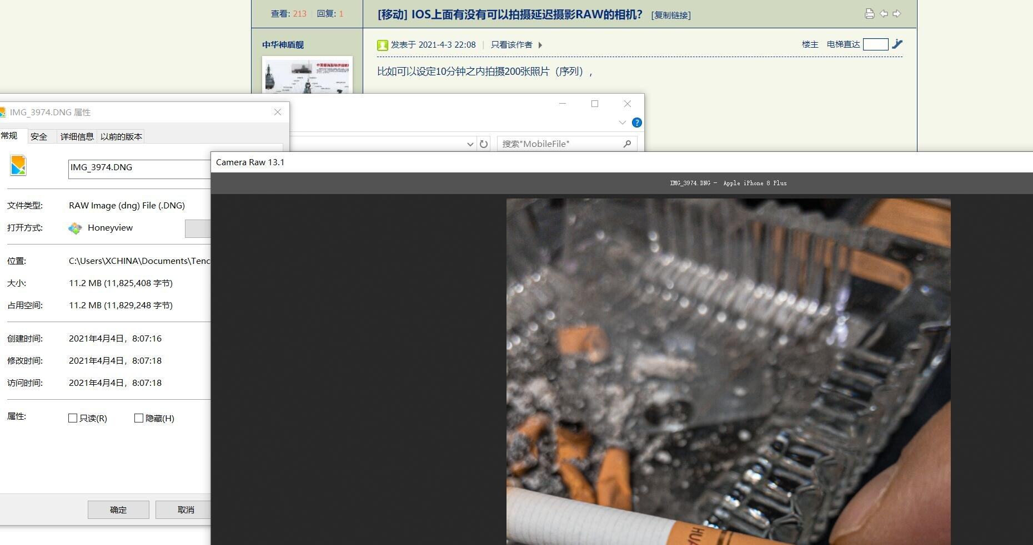
Task: Close the IMG_3974.DNG properties dialog
Action: point(278,112)
